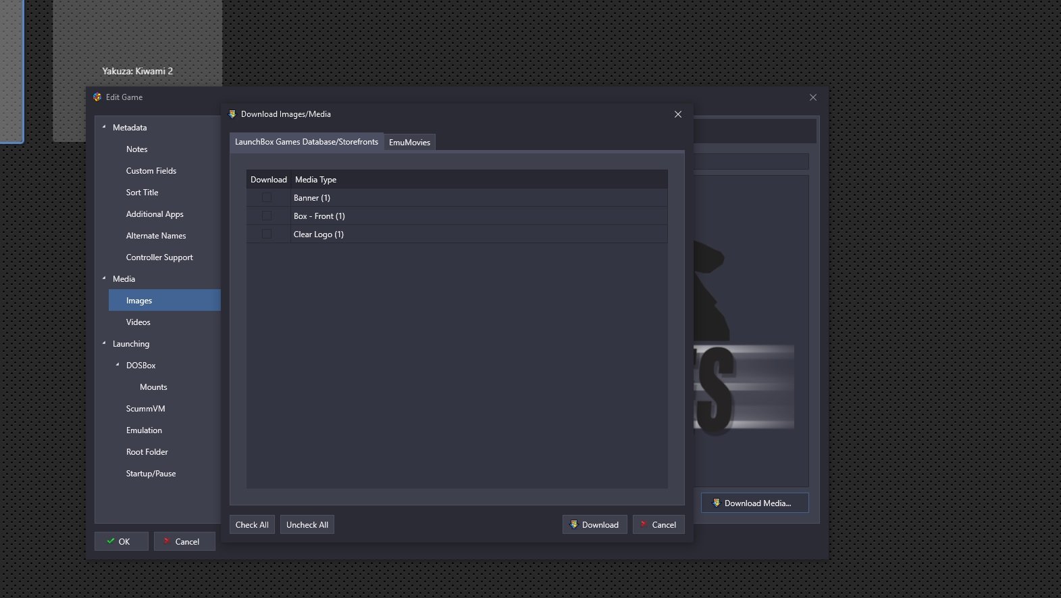Select Root Folder in sidebar
The image size is (1061, 598).
pyautogui.click(x=147, y=452)
